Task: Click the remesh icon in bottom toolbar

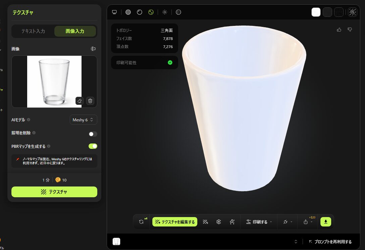Action: point(219,222)
